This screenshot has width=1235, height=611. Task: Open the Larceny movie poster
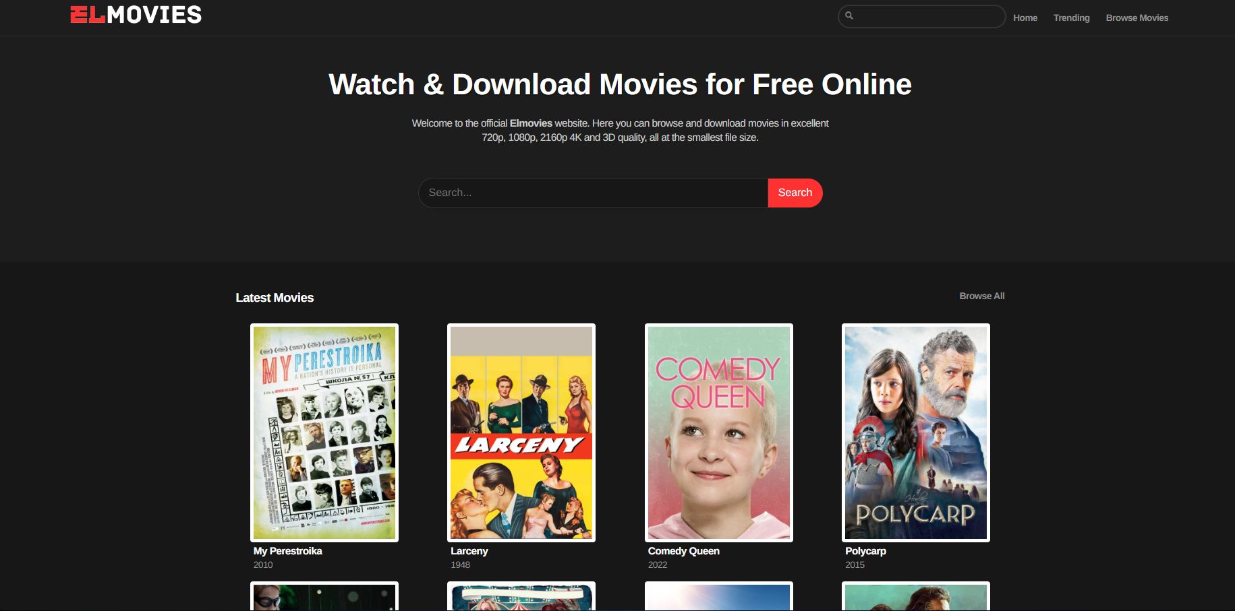[x=521, y=432]
